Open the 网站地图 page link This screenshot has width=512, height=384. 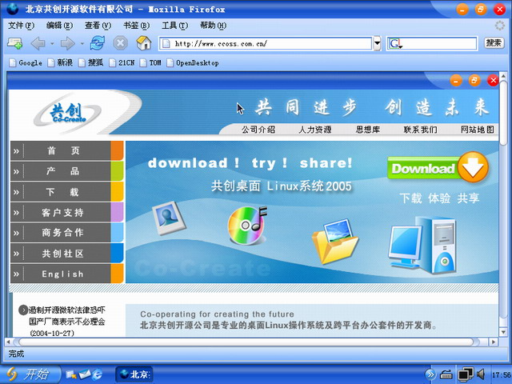point(478,130)
